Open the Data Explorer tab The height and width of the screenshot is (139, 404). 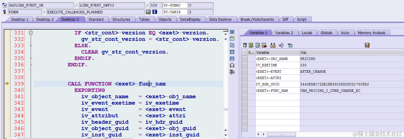click(x=220, y=19)
